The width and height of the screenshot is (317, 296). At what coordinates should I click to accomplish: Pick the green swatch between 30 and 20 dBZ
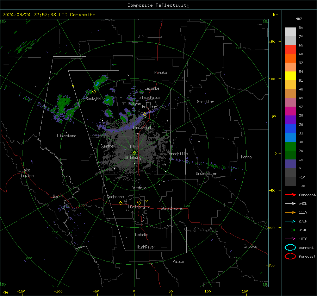click(x=290, y=146)
